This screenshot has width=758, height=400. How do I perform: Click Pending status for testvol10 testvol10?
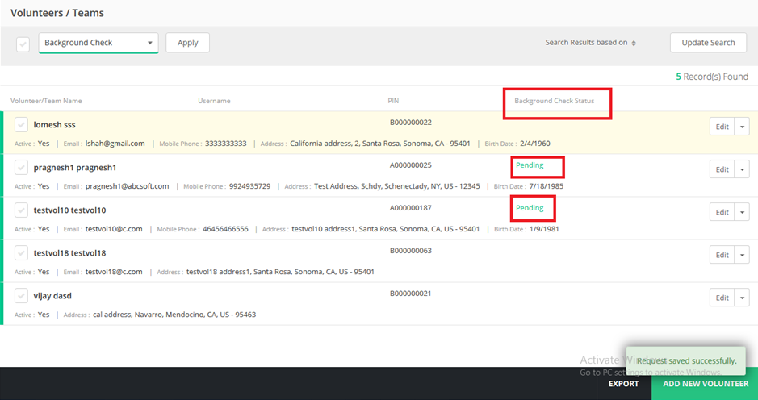[530, 208]
